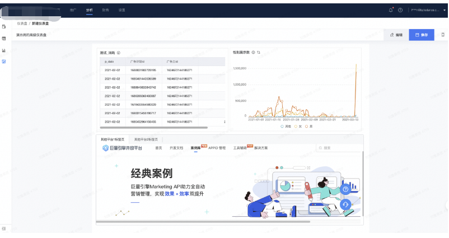The width and height of the screenshot is (449, 238).
Task: Open the 推广 top menu
Action: pyautogui.click(x=73, y=10)
